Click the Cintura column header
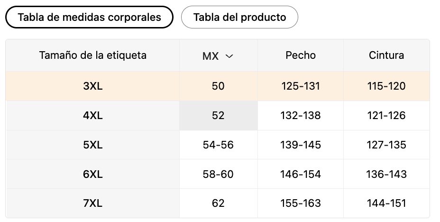This screenshot has height=222, width=440. tap(386, 55)
